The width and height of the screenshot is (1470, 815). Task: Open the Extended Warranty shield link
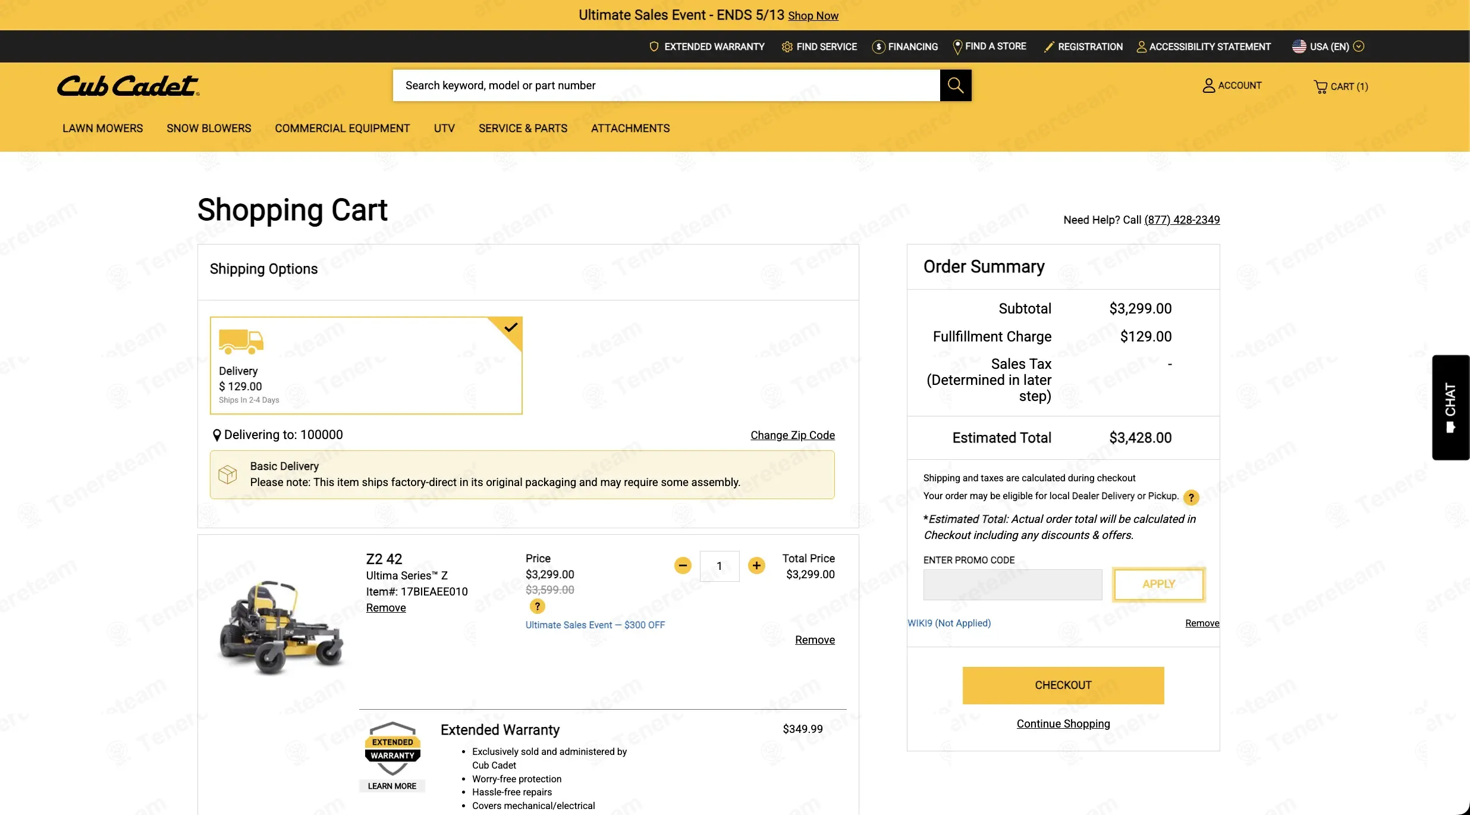click(707, 46)
